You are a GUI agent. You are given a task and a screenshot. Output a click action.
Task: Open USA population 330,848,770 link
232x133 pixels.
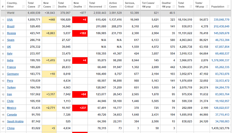point(221,20)
